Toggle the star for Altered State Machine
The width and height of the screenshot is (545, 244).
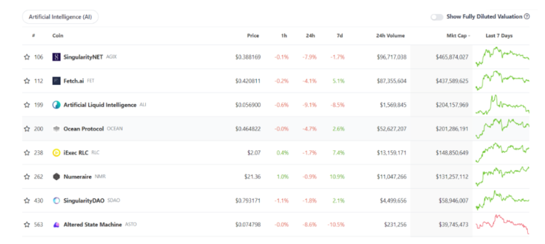27,225
